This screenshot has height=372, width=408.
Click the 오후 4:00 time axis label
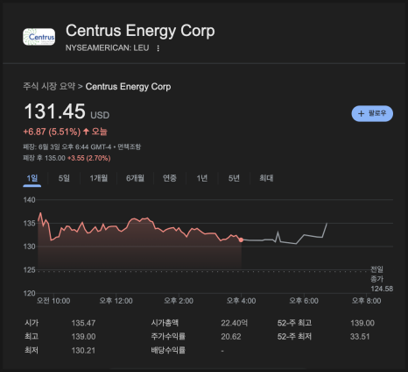click(x=241, y=301)
